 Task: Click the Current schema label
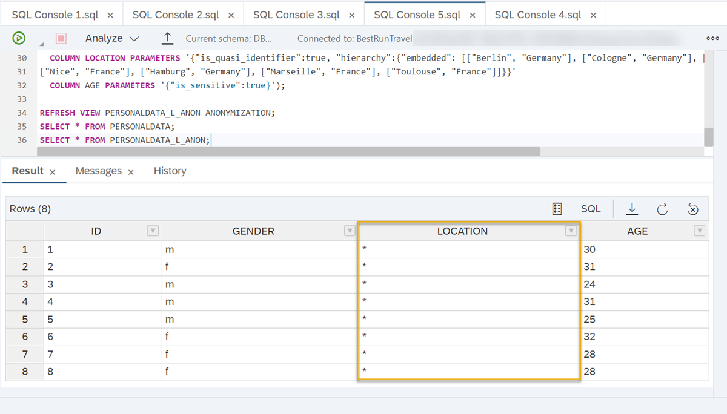(x=229, y=38)
